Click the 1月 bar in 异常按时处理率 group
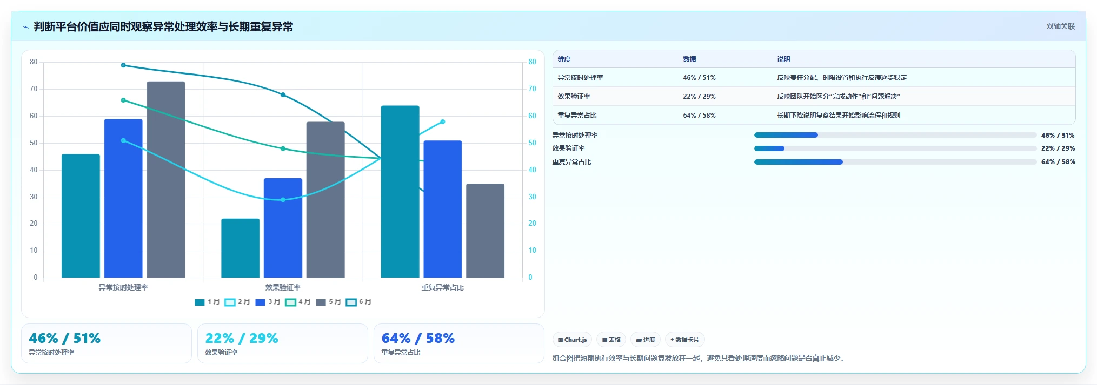1097x385 pixels. 81,216
